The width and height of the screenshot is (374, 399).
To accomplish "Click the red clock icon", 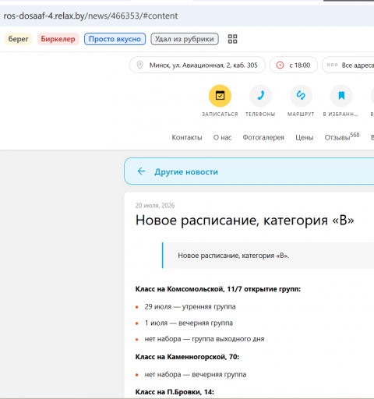I will click(280, 65).
